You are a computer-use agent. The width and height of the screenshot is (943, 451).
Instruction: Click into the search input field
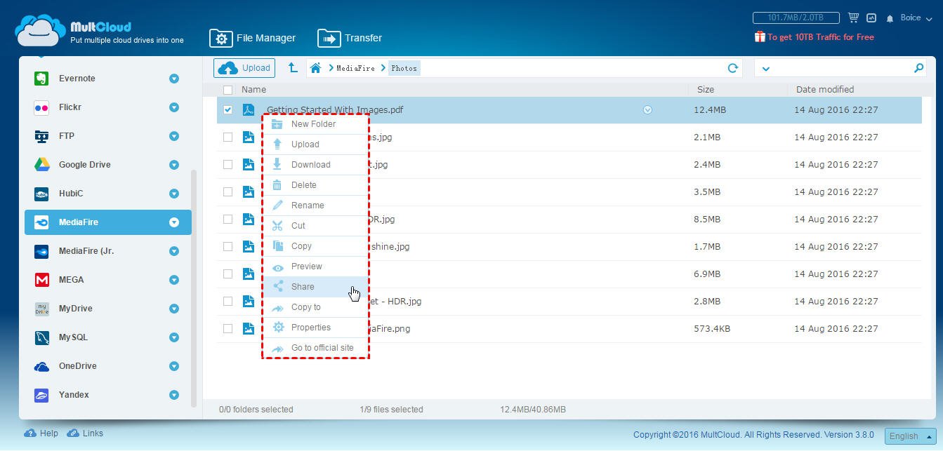coord(841,68)
